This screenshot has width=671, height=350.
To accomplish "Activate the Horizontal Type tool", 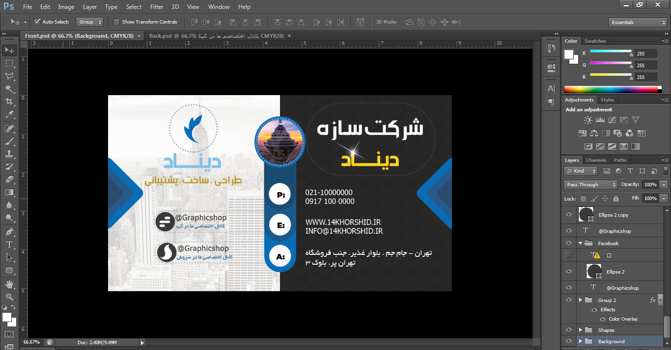I will [x=9, y=244].
